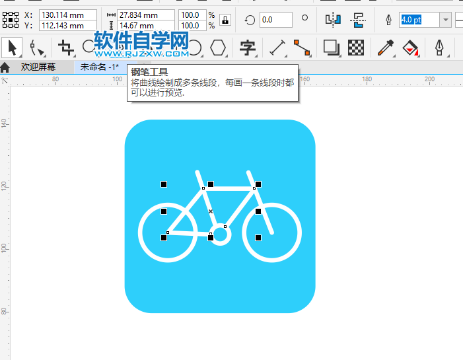This screenshot has height=360, width=463.
Task: Switch to the 欢迎屏幕 tab
Action: pos(38,67)
